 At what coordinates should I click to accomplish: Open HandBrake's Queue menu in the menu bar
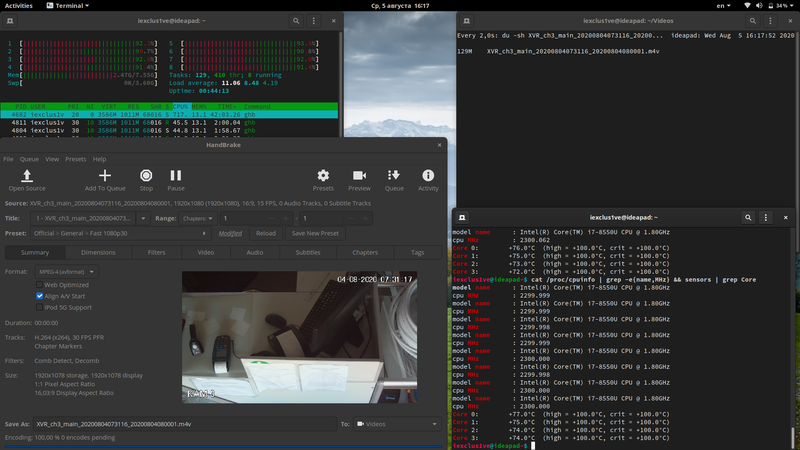pos(29,159)
